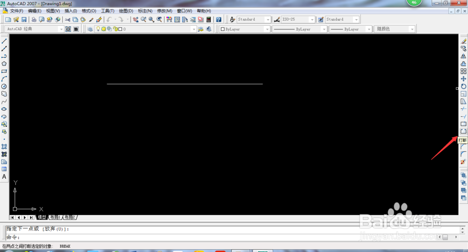Select the Rectangle draw tool
Screen dimensions: 468x252
tap(4, 71)
